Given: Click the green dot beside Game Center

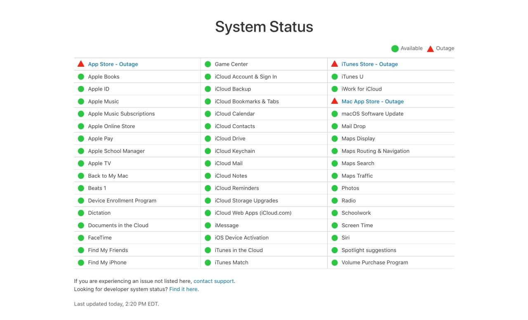Looking at the screenshot, I should pos(208,64).
